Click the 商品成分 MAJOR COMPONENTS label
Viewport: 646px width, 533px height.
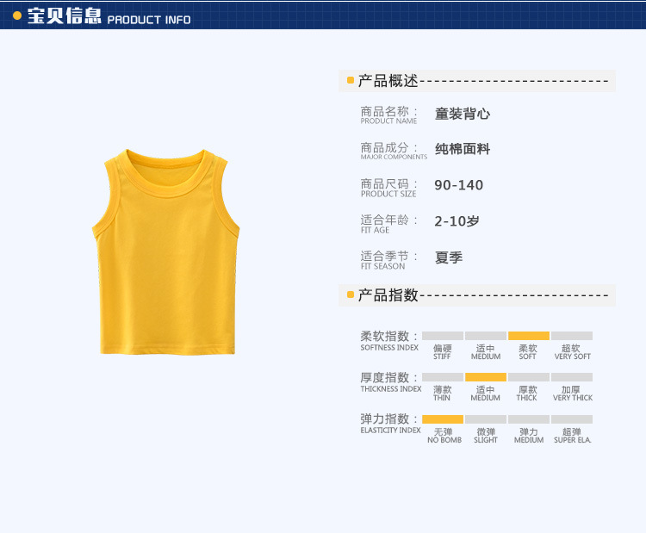coord(394,151)
